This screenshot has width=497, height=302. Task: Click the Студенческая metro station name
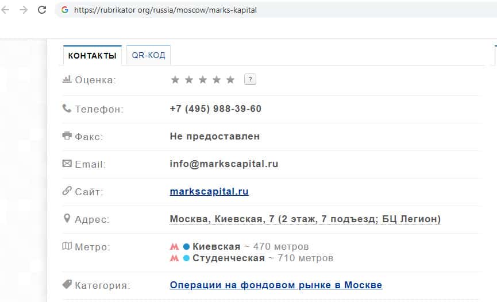point(229,258)
